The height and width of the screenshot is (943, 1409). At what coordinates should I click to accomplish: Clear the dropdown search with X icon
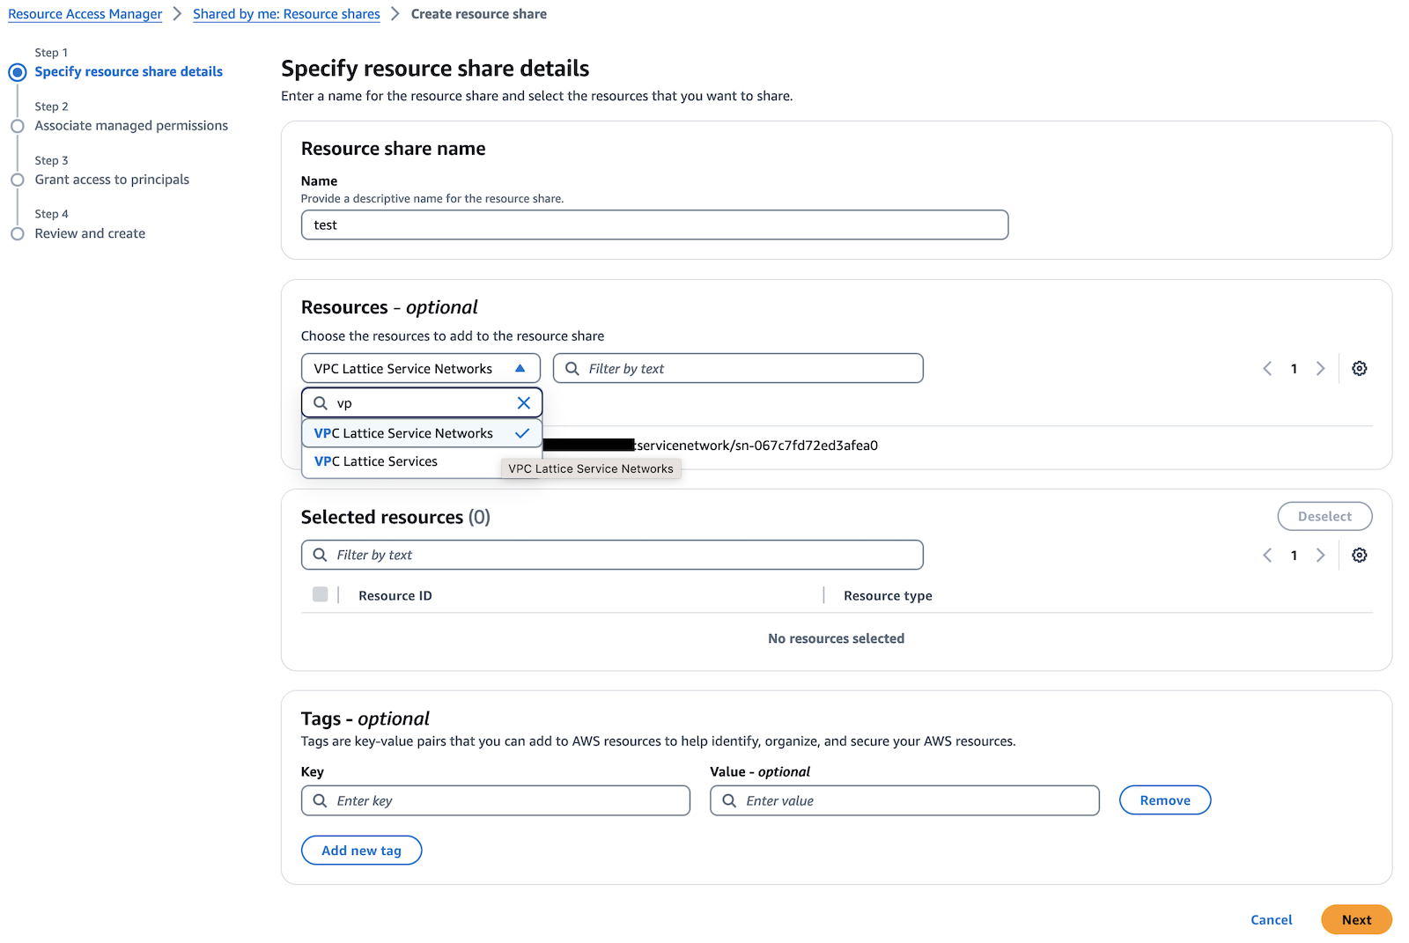coord(524,403)
